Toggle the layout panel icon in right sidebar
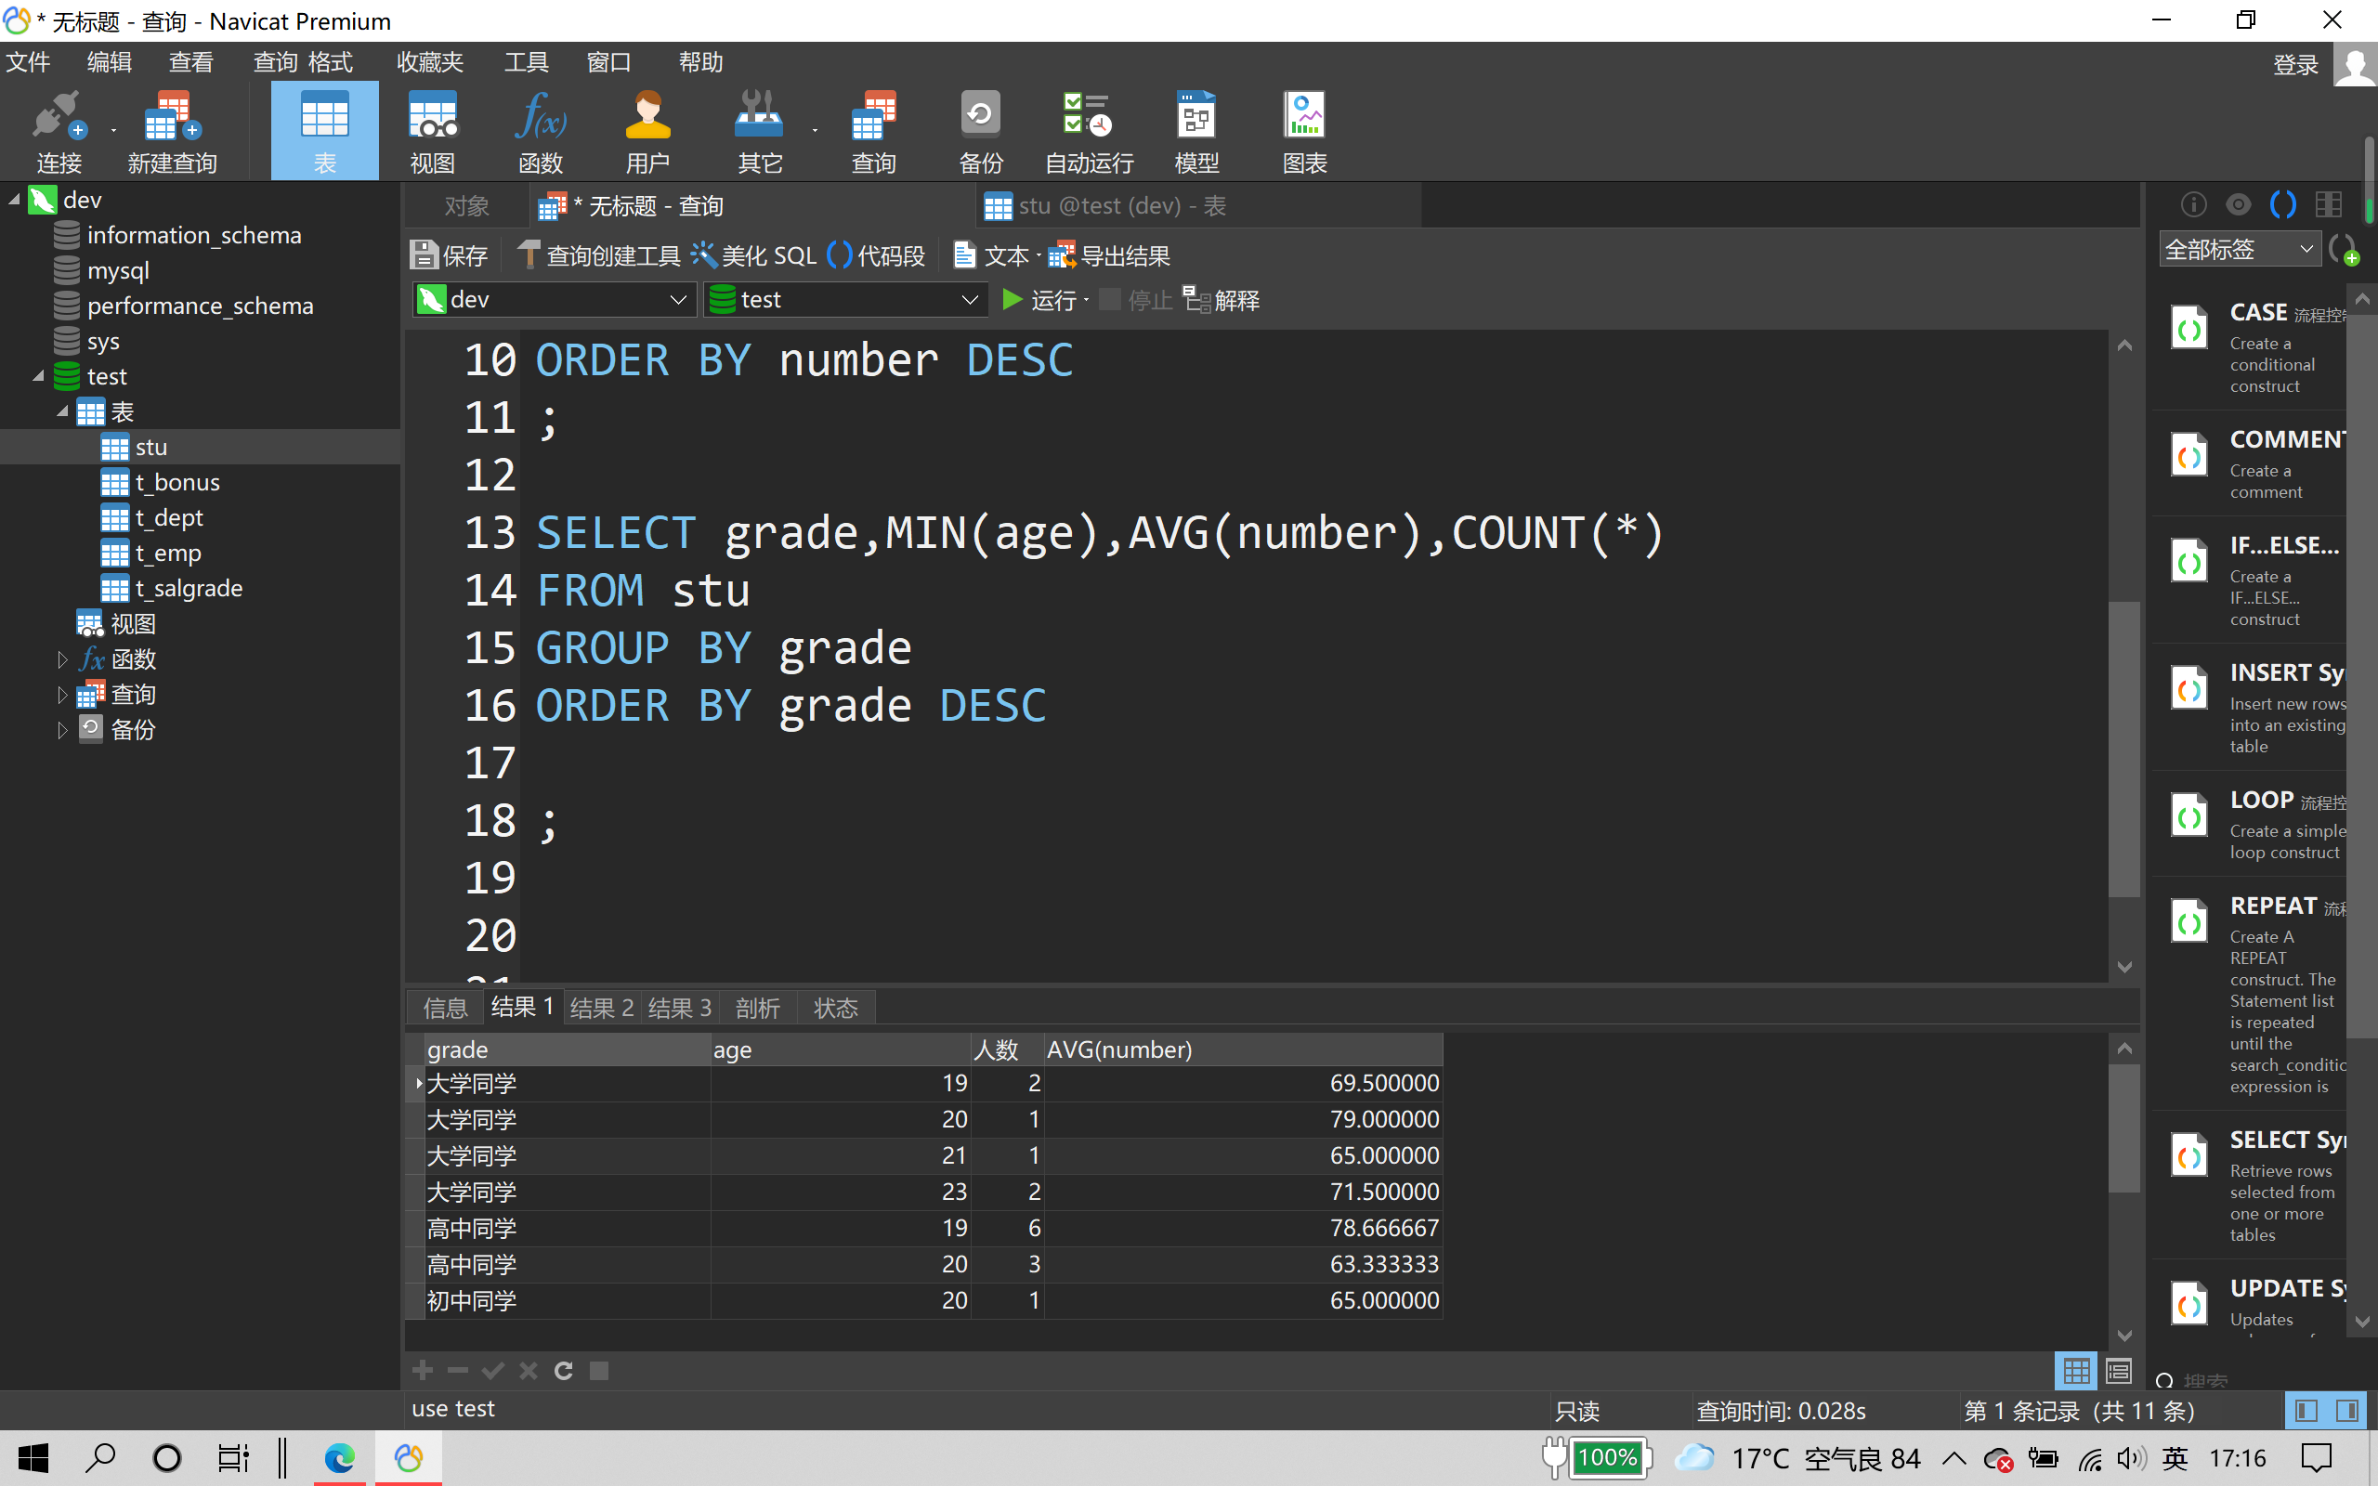 tap(2329, 204)
